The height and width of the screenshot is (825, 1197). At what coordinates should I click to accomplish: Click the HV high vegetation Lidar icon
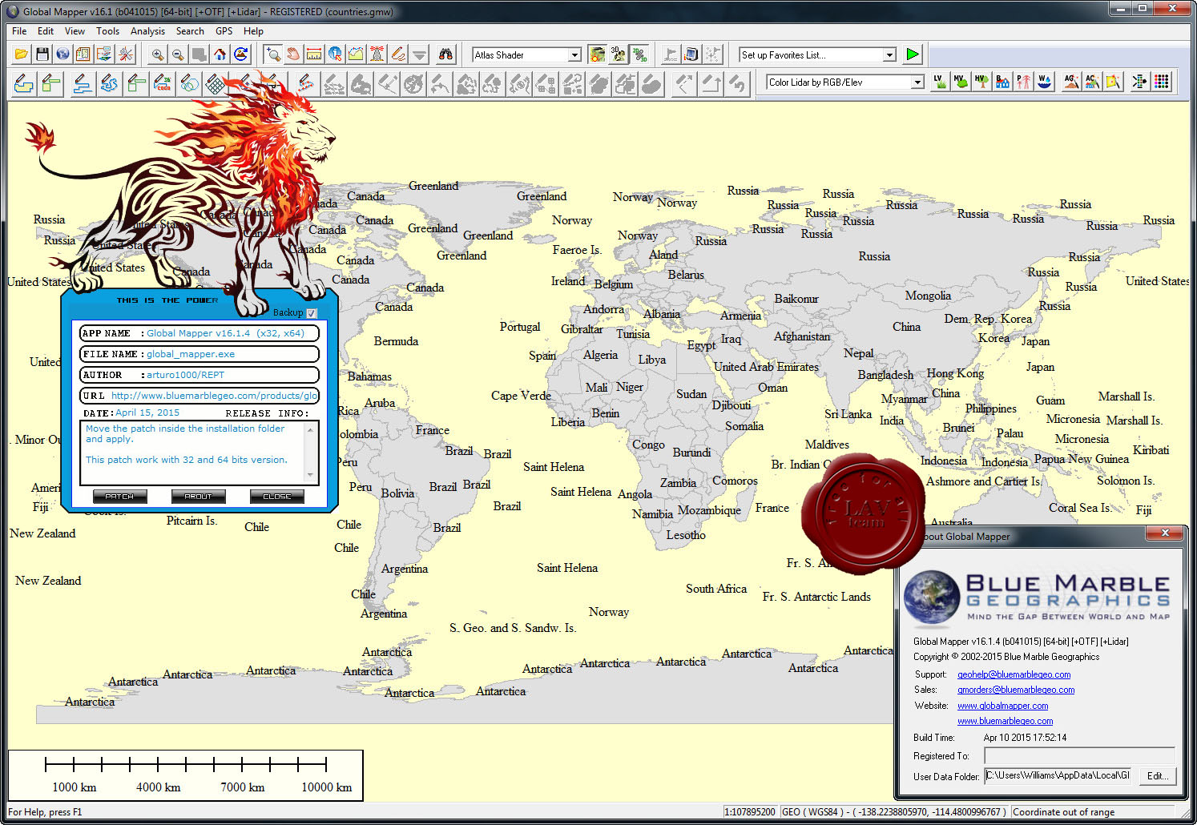[x=981, y=82]
